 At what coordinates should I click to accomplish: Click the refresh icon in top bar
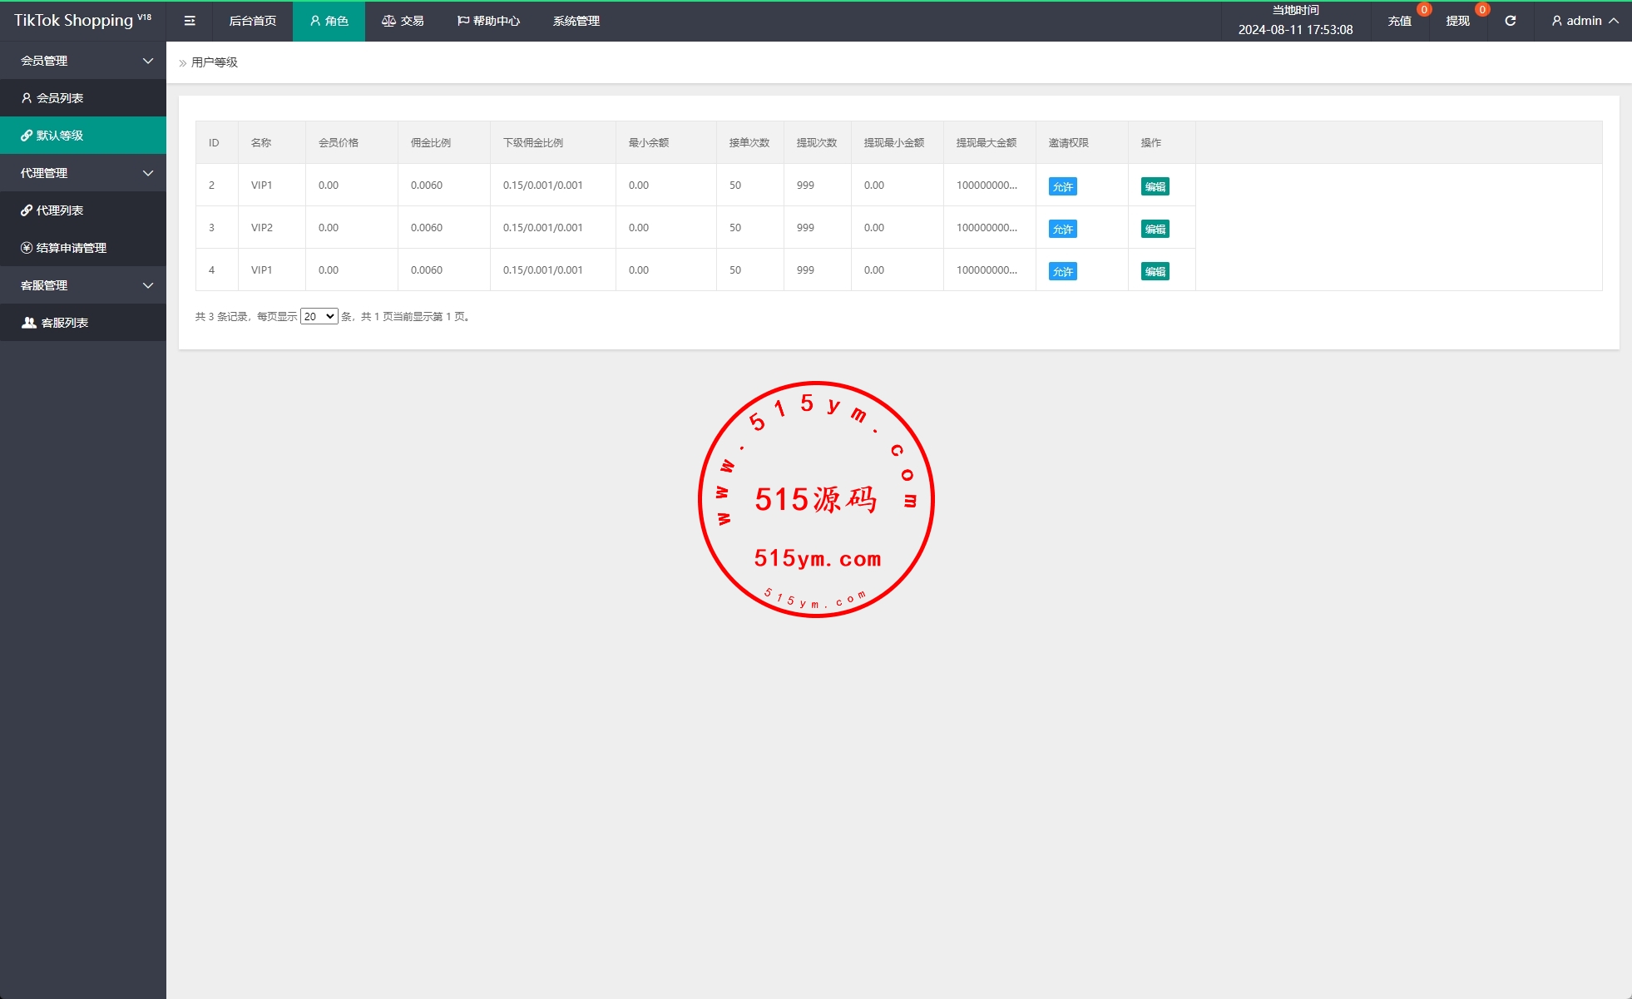(x=1511, y=21)
